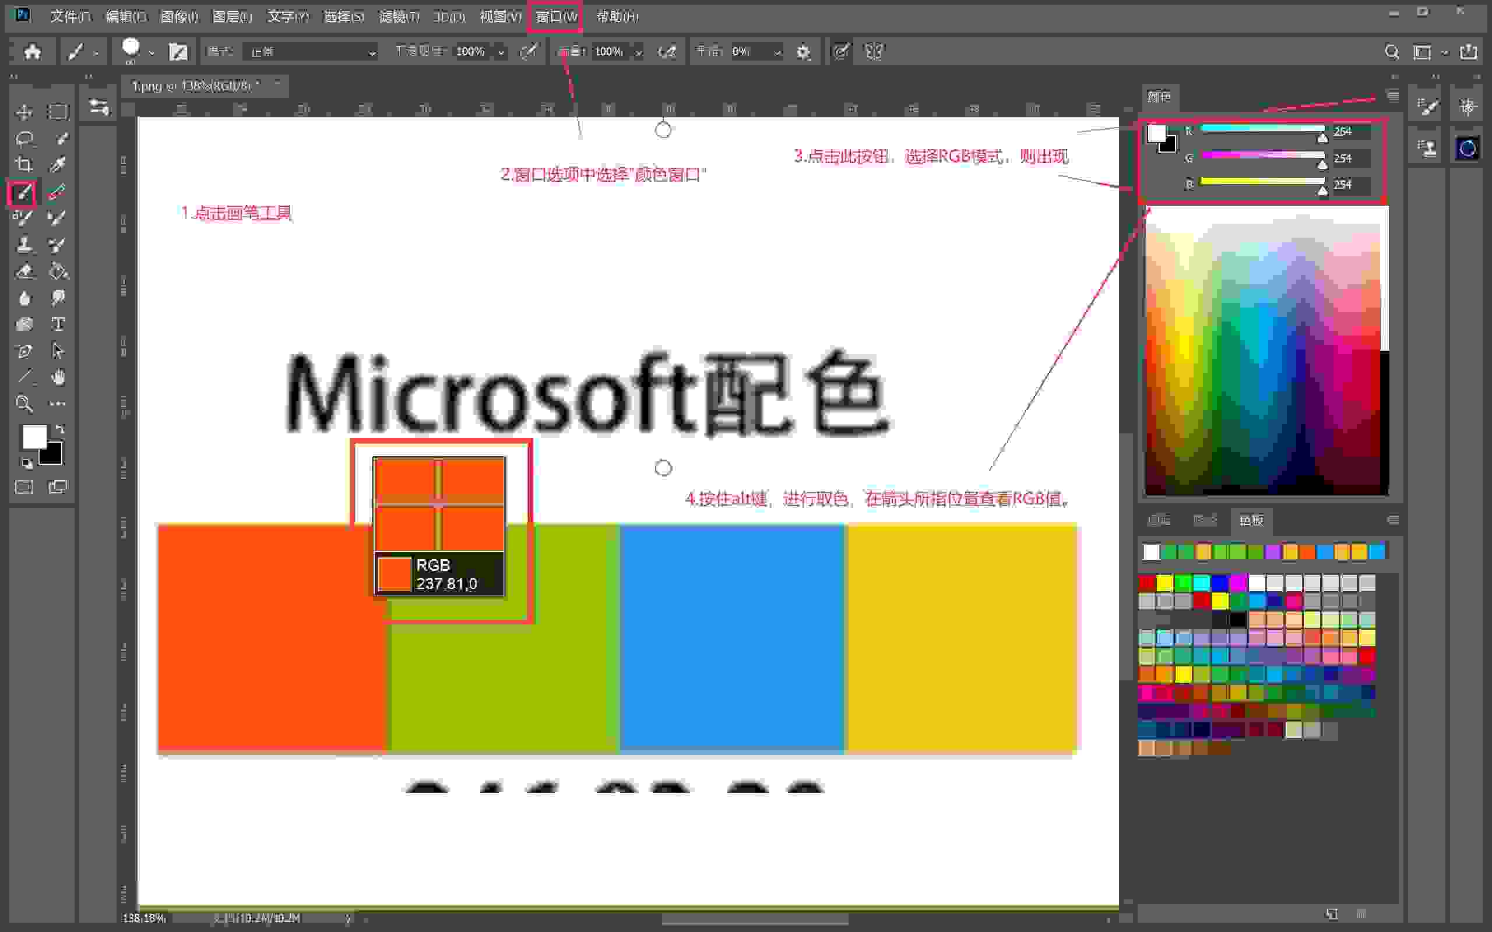Click the Home icon in options bar
Image resolution: width=1492 pixels, height=932 pixels.
pos(32,51)
